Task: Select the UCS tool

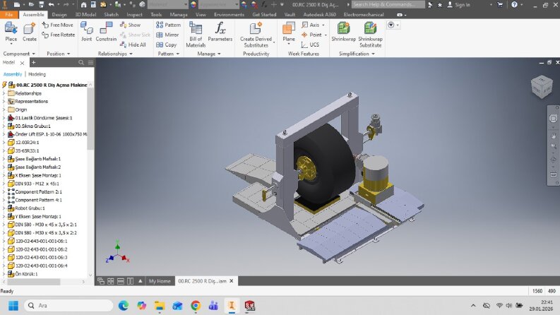Action: pos(310,44)
